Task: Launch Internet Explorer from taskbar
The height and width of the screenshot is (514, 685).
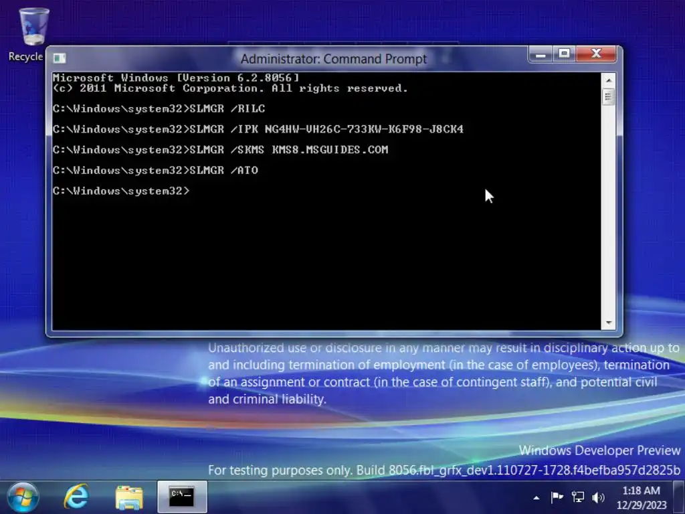Action: point(76,497)
